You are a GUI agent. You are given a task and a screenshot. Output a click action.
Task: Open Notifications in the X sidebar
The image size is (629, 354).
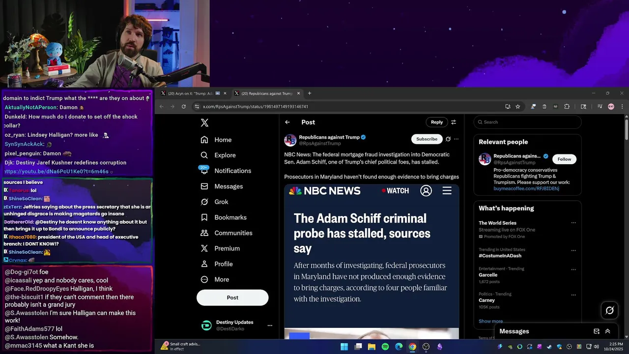click(226, 171)
